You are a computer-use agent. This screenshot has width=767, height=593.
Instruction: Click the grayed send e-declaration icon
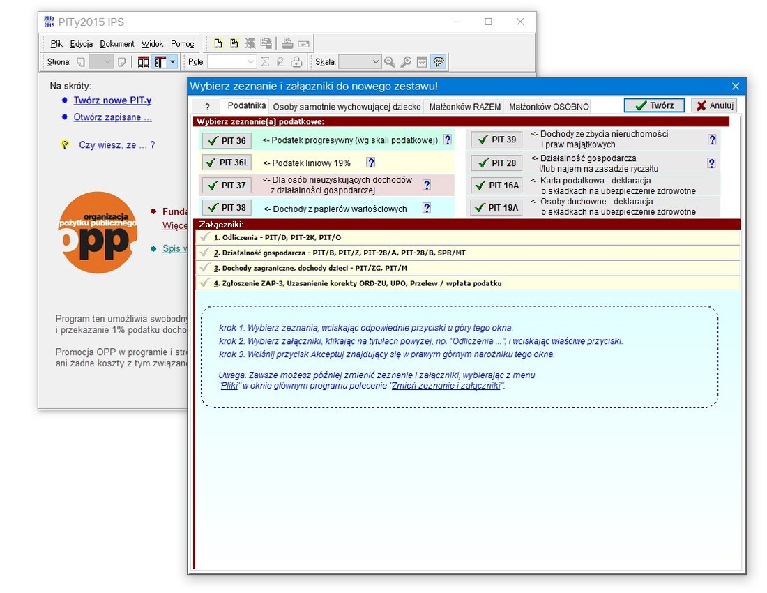coord(303,43)
